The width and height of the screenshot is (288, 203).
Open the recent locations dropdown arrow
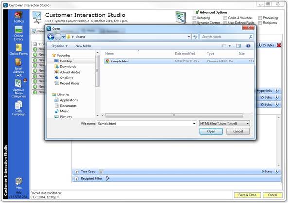coord(63,37)
